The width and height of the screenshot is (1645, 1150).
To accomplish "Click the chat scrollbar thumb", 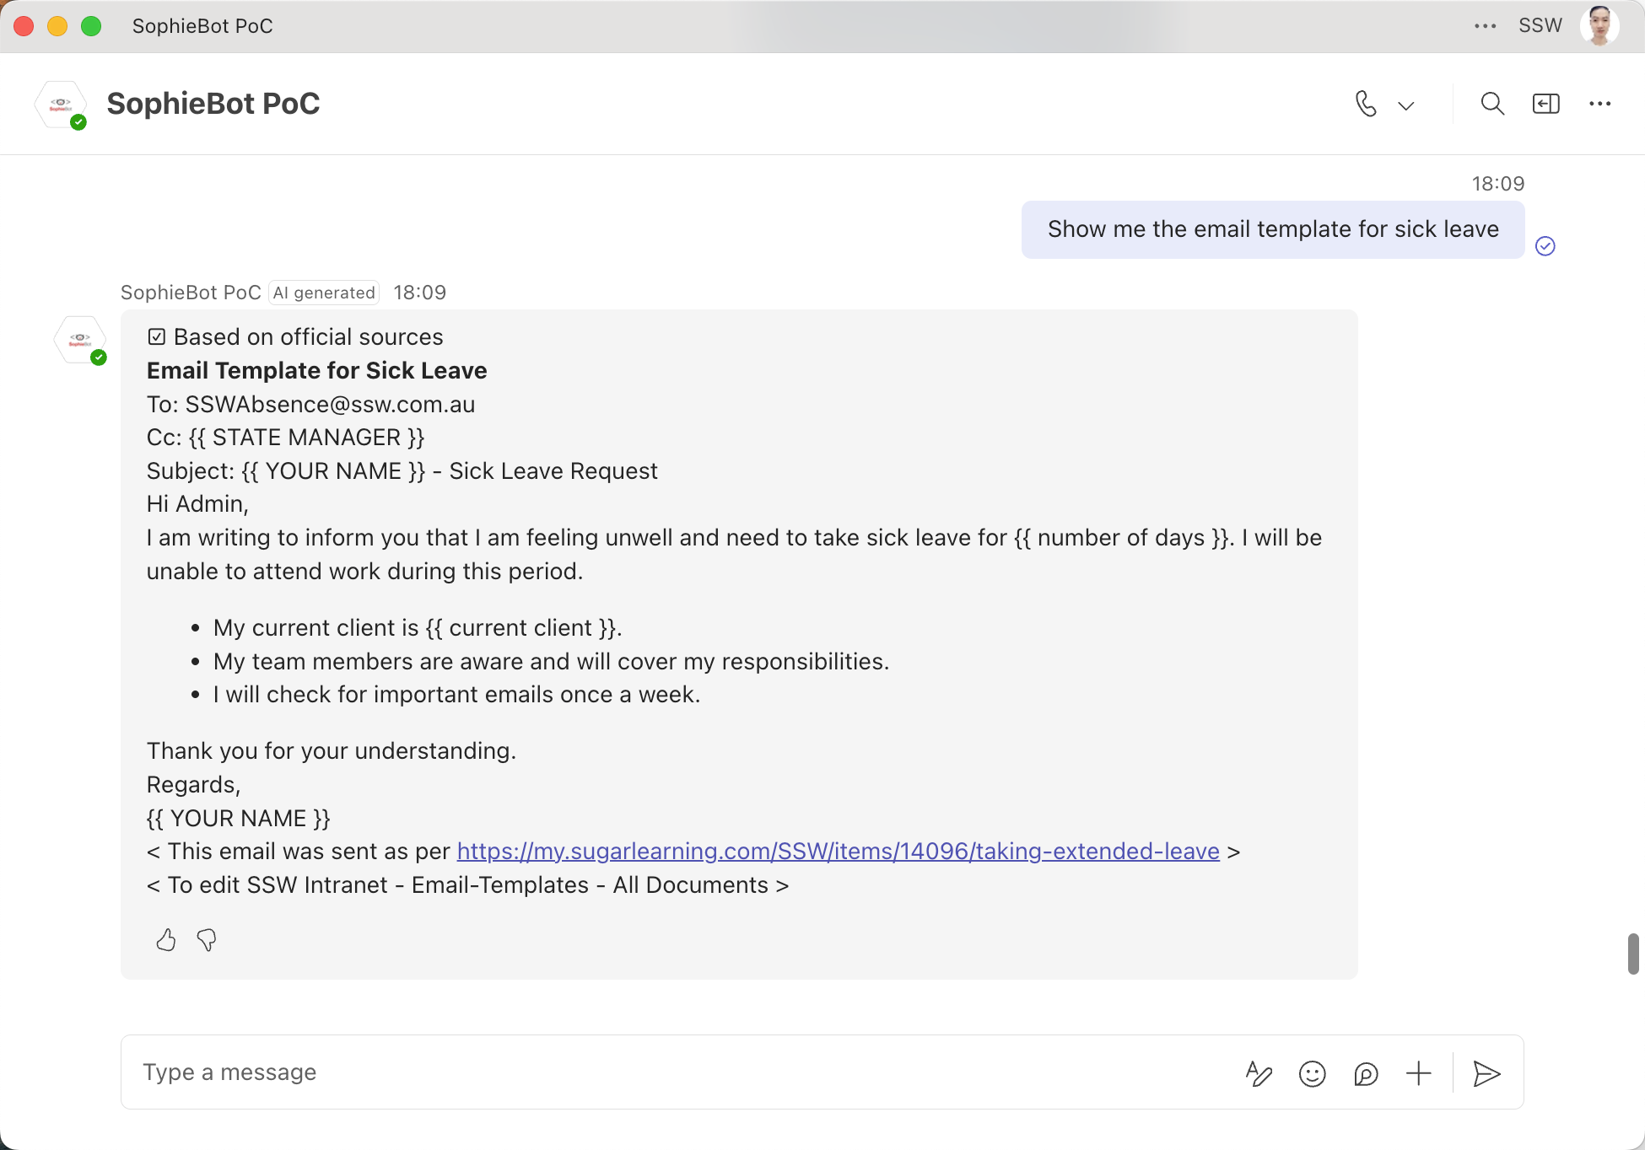I will (1633, 954).
